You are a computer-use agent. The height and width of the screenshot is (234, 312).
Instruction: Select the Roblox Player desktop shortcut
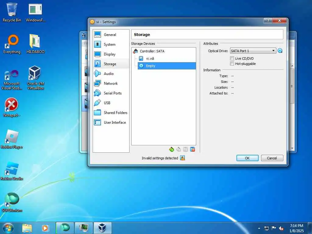point(12,139)
